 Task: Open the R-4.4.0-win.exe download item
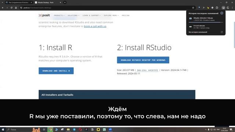tap(206, 27)
